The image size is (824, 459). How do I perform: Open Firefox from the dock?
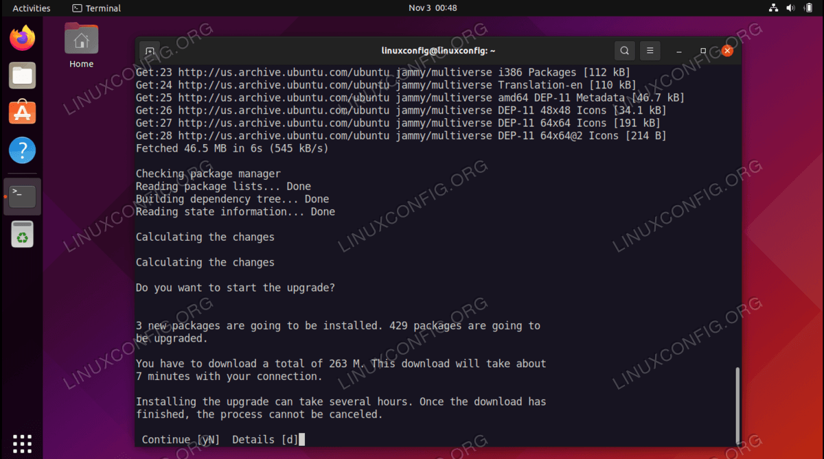pyautogui.click(x=23, y=38)
